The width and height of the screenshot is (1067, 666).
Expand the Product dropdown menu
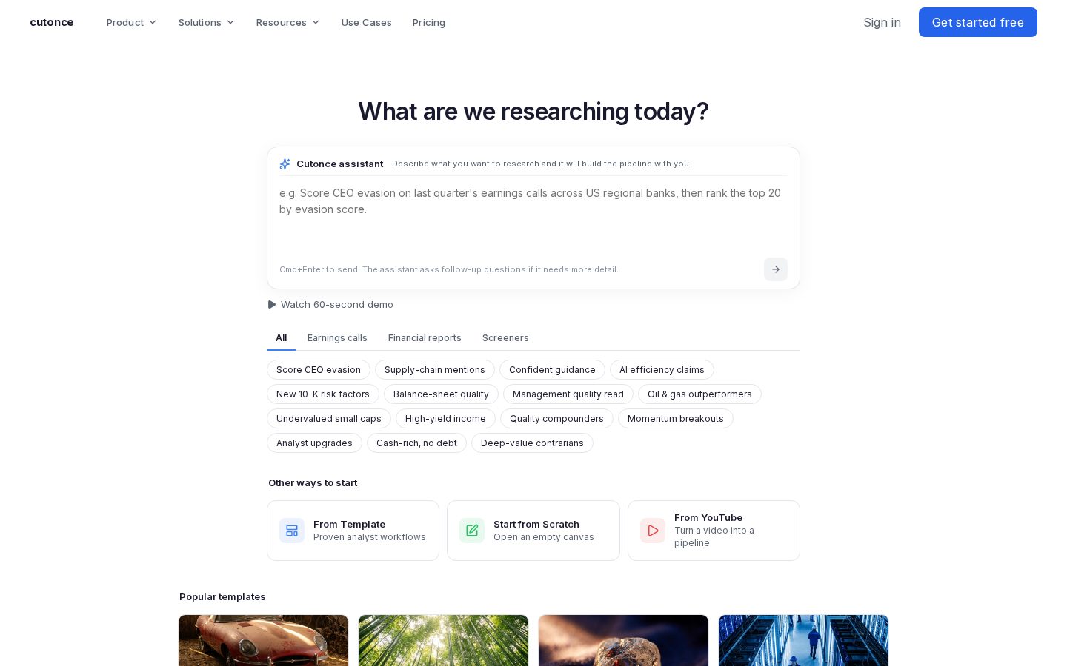pyautogui.click(x=131, y=22)
